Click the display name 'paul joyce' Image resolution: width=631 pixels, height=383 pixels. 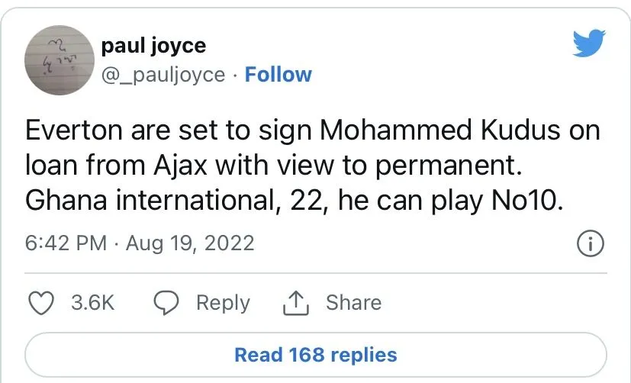[x=153, y=46]
